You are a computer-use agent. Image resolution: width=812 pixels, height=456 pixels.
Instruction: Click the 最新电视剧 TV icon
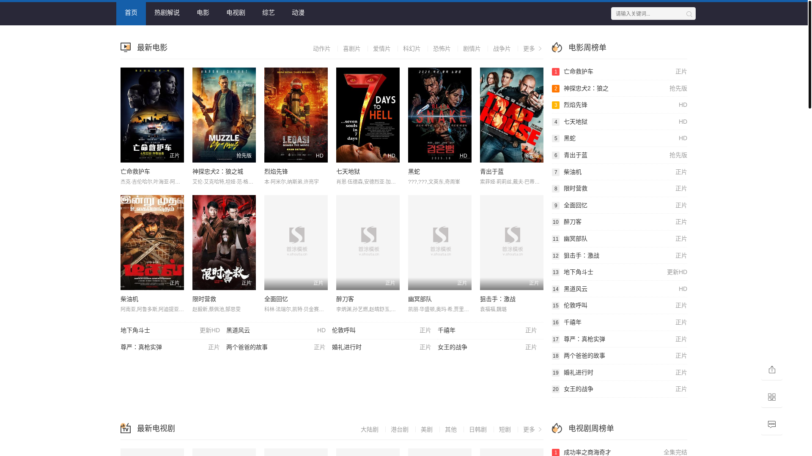pyautogui.click(x=126, y=428)
